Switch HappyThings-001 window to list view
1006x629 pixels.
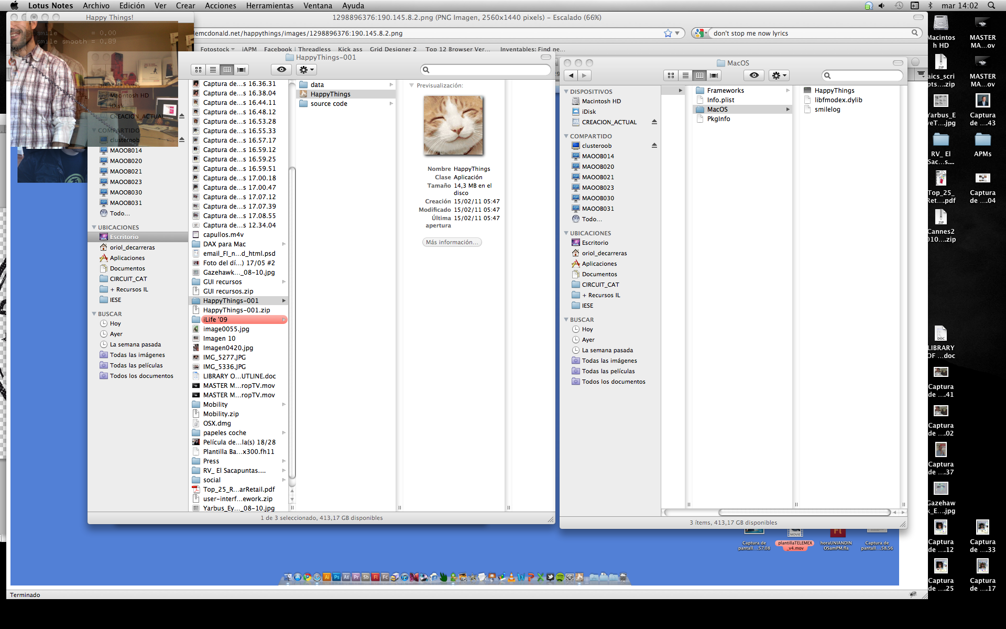coord(213,70)
